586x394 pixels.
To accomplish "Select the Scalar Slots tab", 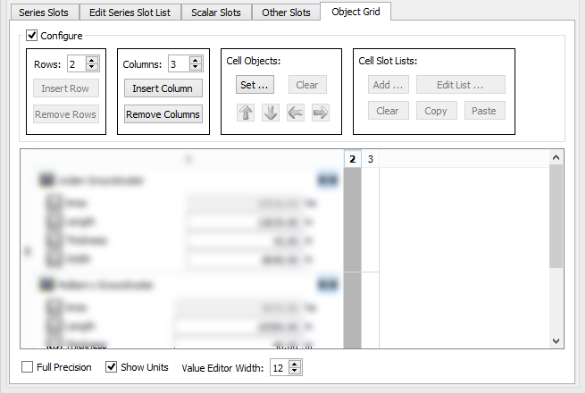I will [215, 13].
